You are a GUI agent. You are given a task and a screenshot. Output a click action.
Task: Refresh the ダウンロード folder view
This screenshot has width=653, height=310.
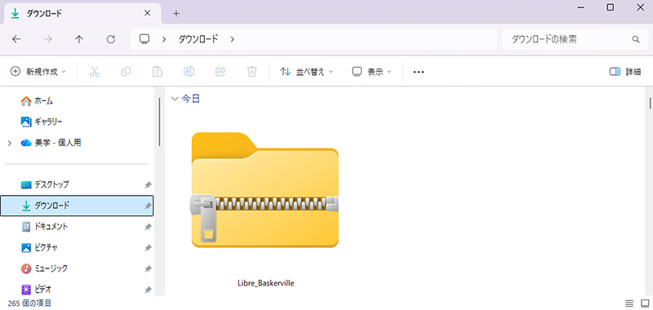click(111, 39)
